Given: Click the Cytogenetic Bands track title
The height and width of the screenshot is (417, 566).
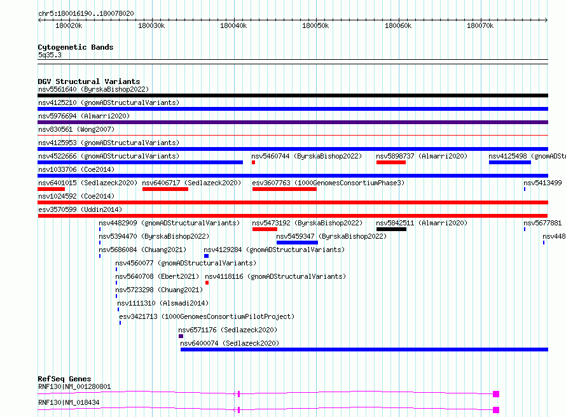Looking at the screenshot, I should [x=76, y=47].
